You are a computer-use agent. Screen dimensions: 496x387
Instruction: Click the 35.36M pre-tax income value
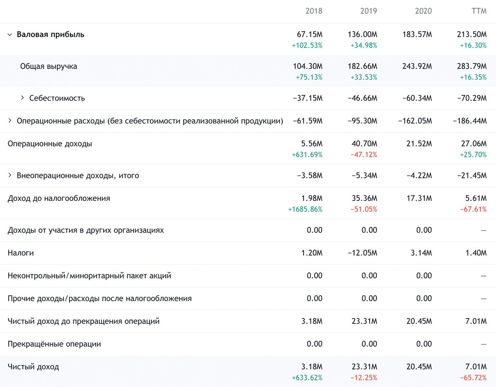(365, 198)
